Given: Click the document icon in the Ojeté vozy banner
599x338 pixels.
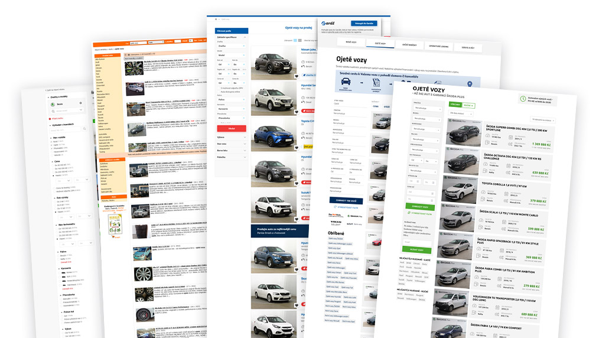Looking at the screenshot, I should point(376,83).
